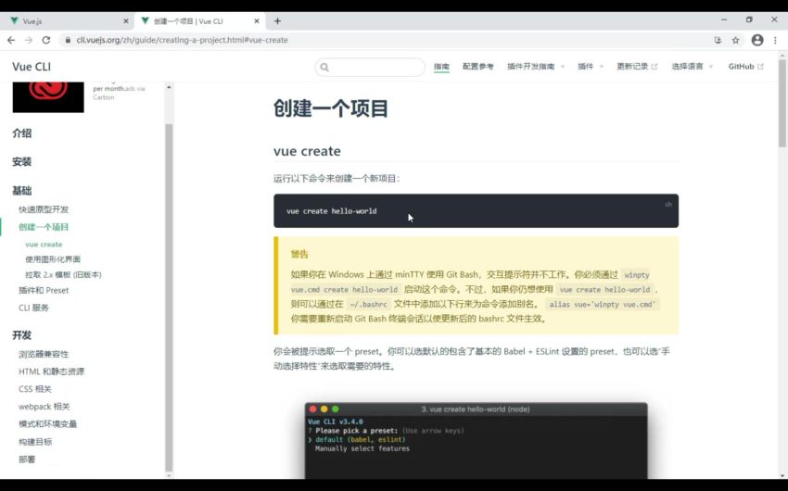Open sidebar item 构建目标
The width and height of the screenshot is (788, 491).
coord(35,442)
